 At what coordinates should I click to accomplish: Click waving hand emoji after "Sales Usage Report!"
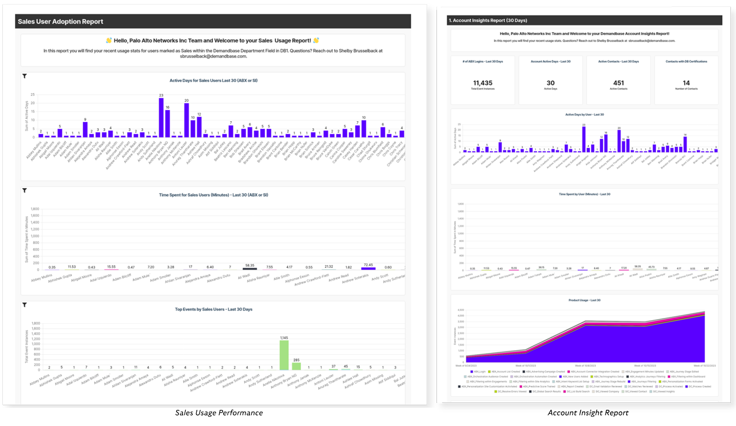tap(316, 40)
